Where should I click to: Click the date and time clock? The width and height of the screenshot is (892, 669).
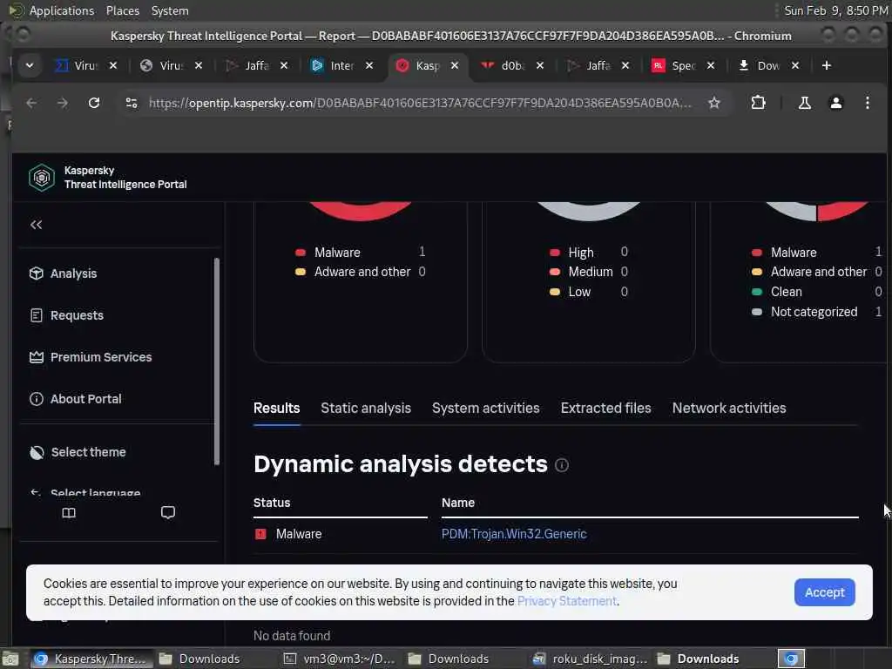pos(835,10)
